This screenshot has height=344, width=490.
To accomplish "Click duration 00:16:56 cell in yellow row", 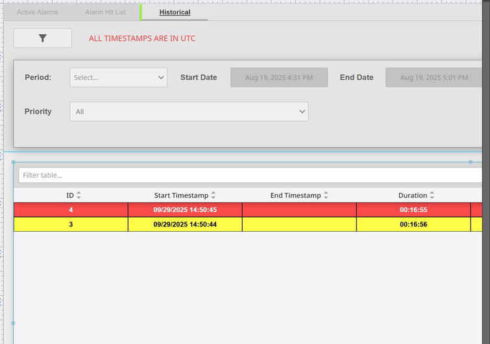I will (x=413, y=224).
